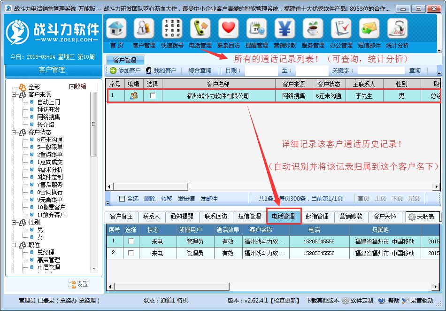Click 软件定制 gear icon in status bar
Screen dimensions: 446x311
point(345,301)
